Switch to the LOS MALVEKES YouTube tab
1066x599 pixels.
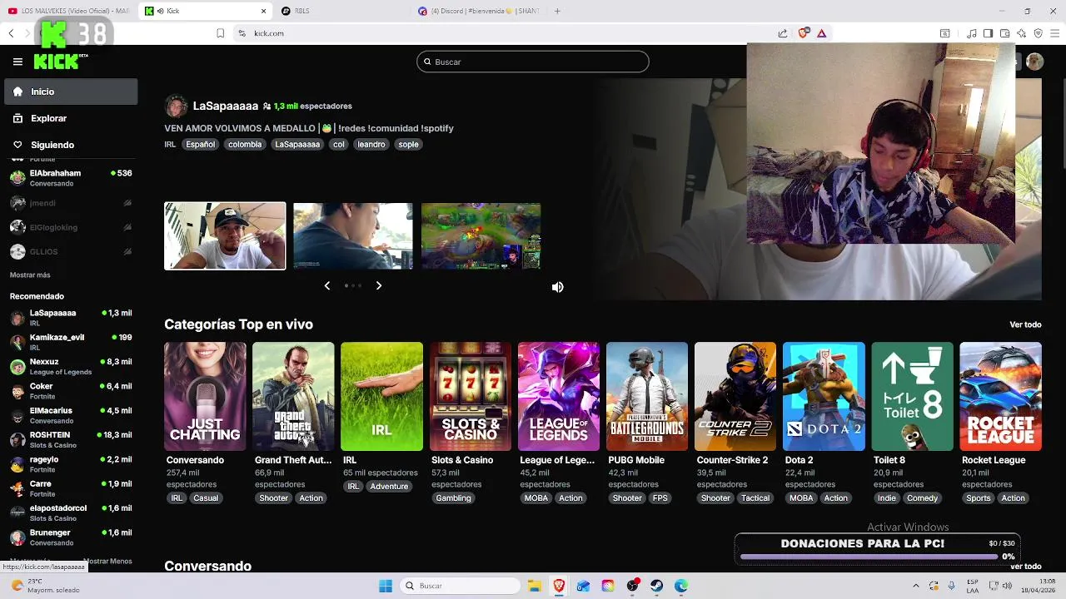click(x=68, y=11)
